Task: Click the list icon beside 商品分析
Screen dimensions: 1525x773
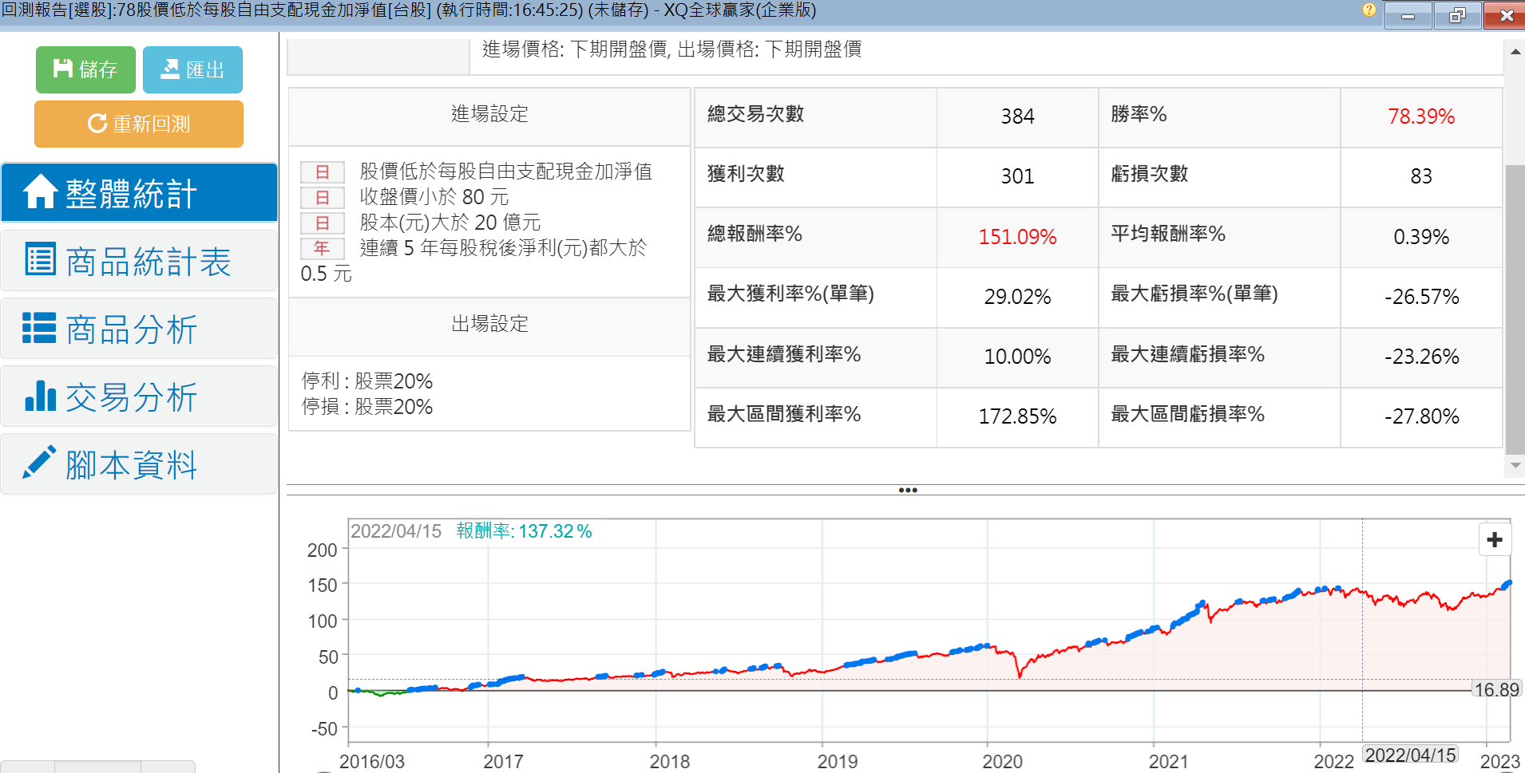Action: coord(39,328)
